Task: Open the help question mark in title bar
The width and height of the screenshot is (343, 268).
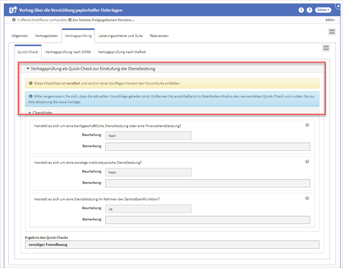Action: tap(310, 10)
